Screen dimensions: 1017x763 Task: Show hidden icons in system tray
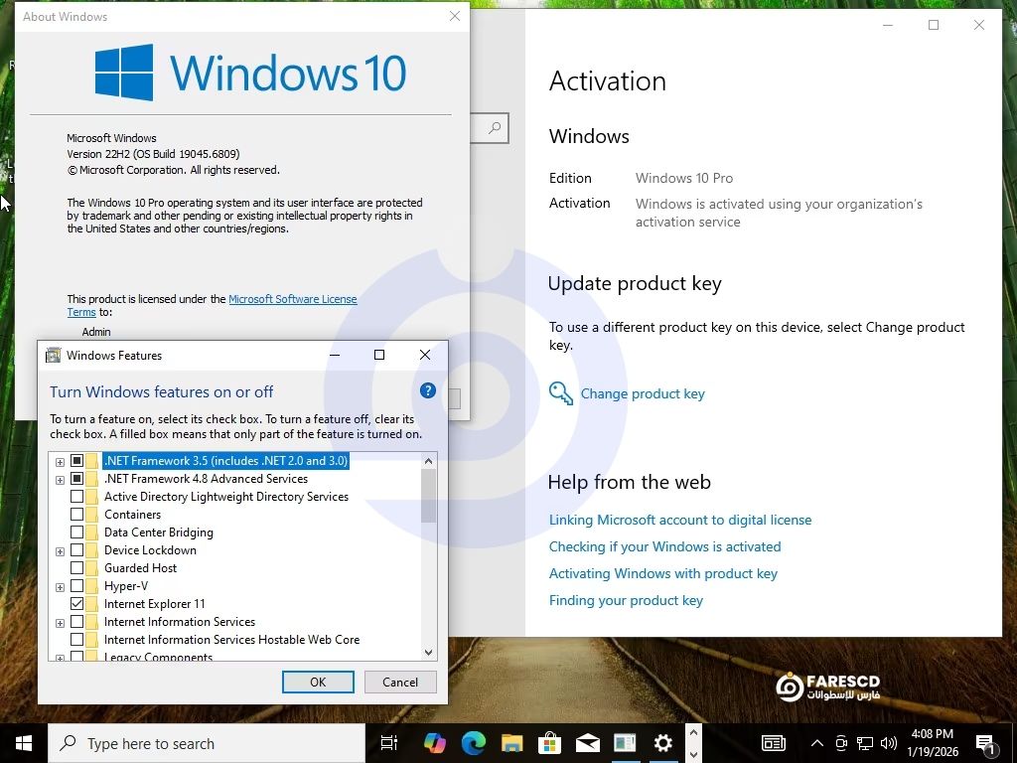[816, 743]
